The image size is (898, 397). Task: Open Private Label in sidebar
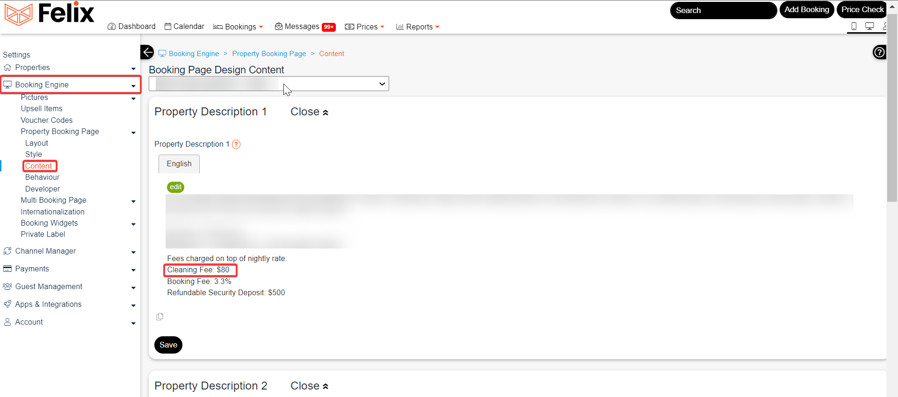pyautogui.click(x=43, y=234)
